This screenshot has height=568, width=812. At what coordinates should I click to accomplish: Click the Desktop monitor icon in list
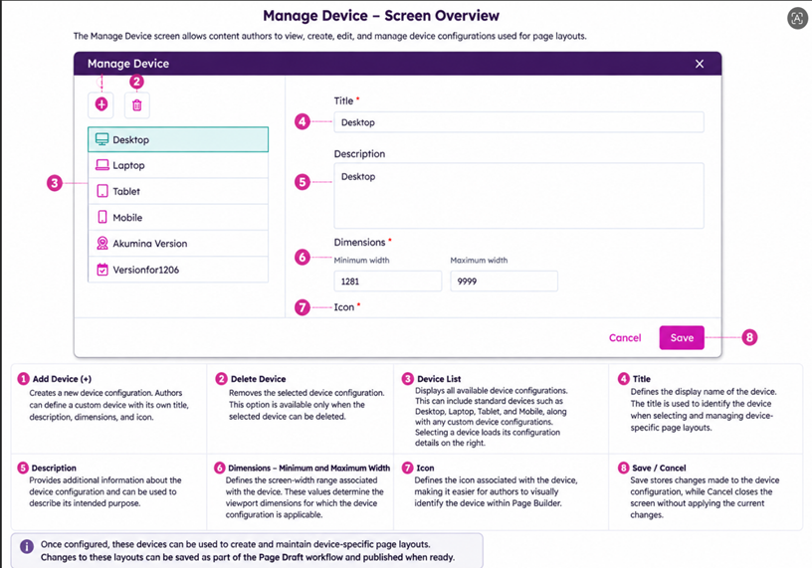pos(102,139)
